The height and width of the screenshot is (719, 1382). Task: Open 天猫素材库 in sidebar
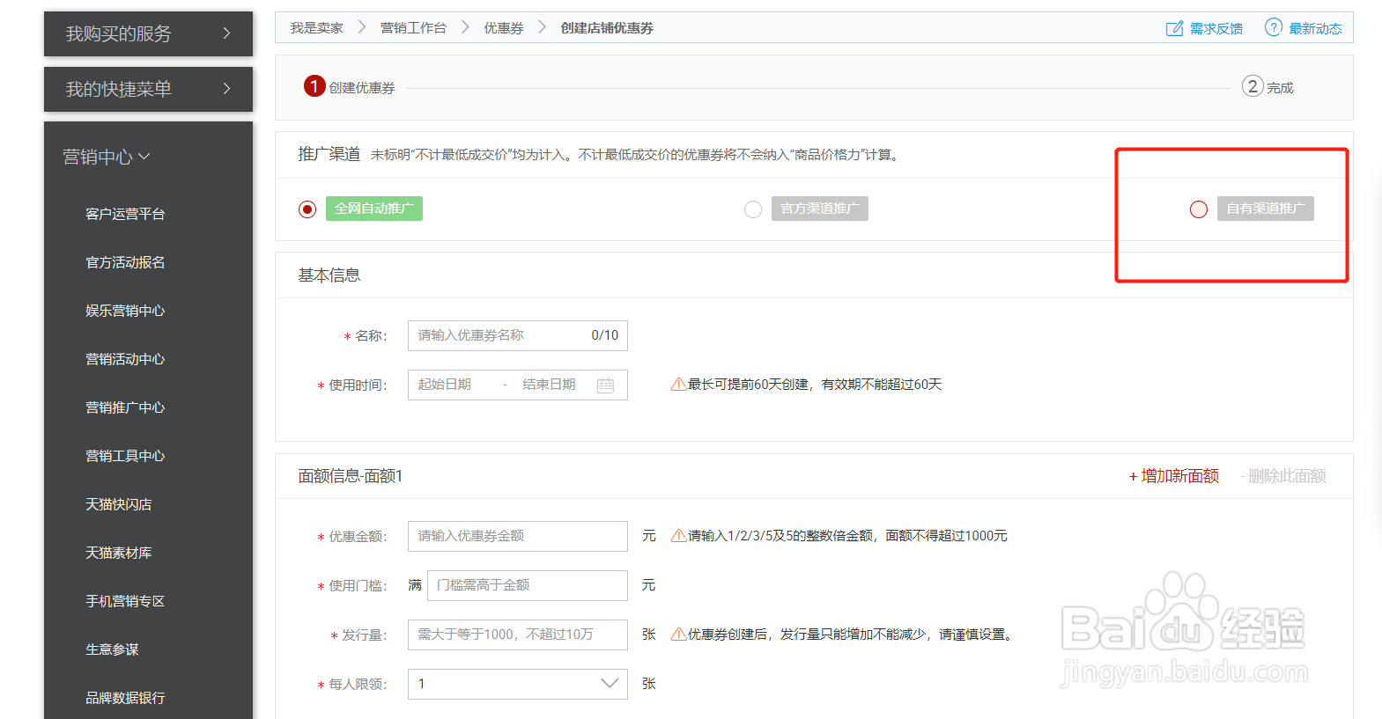pyautogui.click(x=119, y=553)
